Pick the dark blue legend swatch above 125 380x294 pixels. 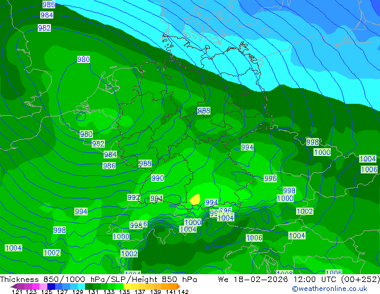[51, 286]
